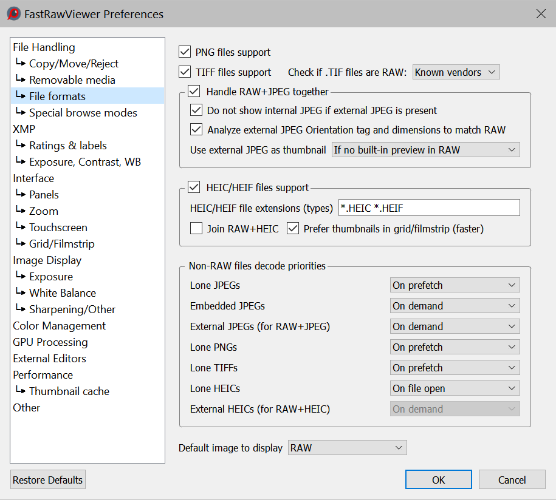Enable PNG files support checkbox

[x=185, y=52]
